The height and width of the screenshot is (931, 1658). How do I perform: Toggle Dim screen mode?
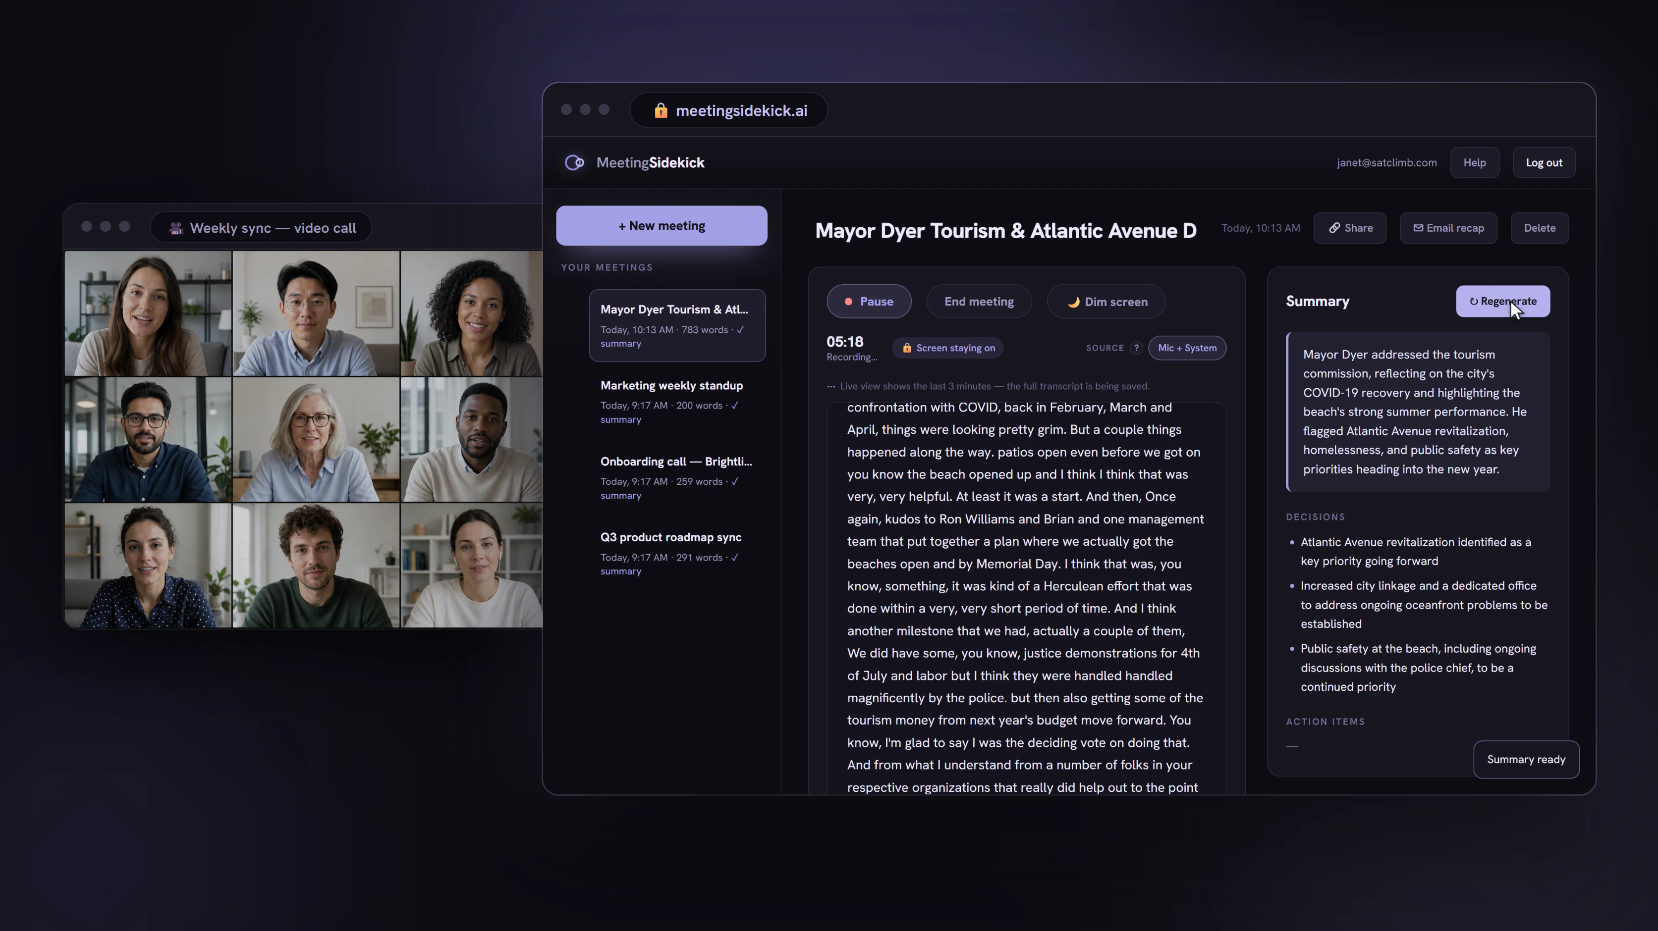click(x=1106, y=302)
